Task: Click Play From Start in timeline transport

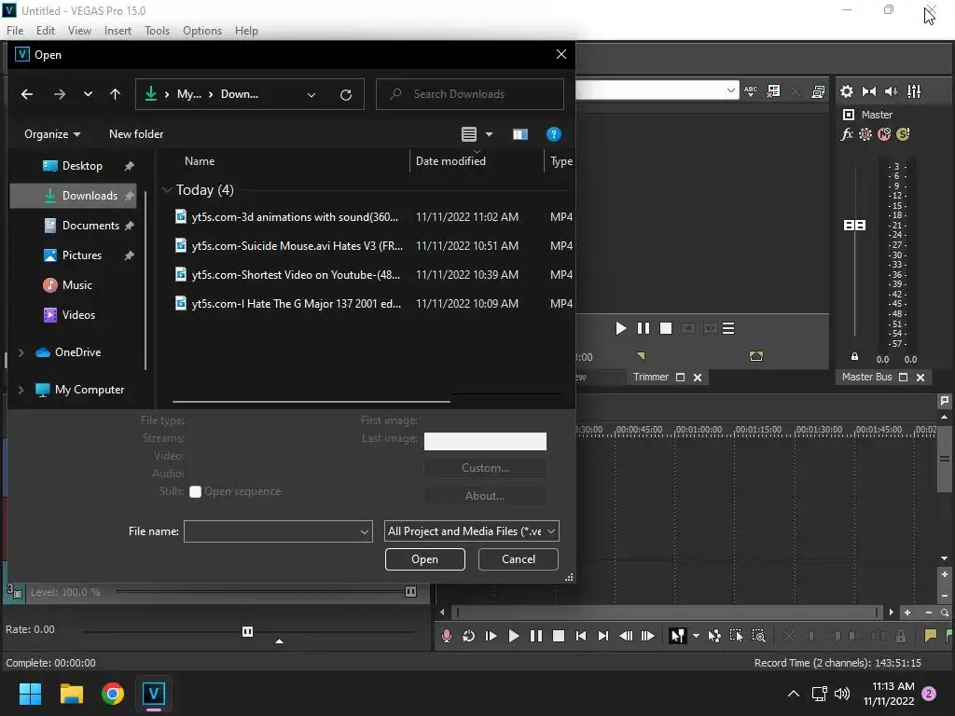Action: (x=491, y=636)
